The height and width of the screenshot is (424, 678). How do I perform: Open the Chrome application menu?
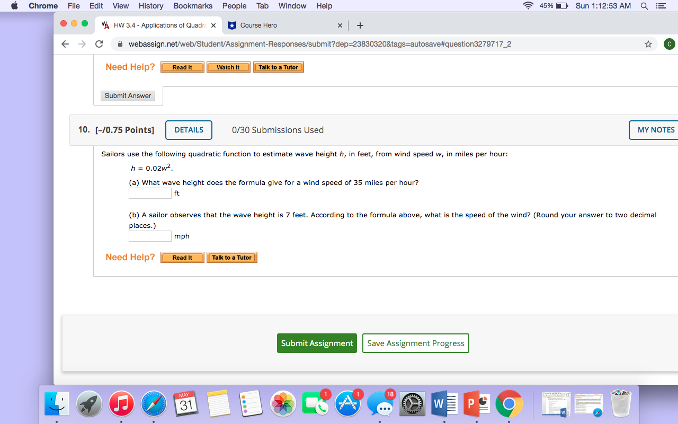(43, 6)
